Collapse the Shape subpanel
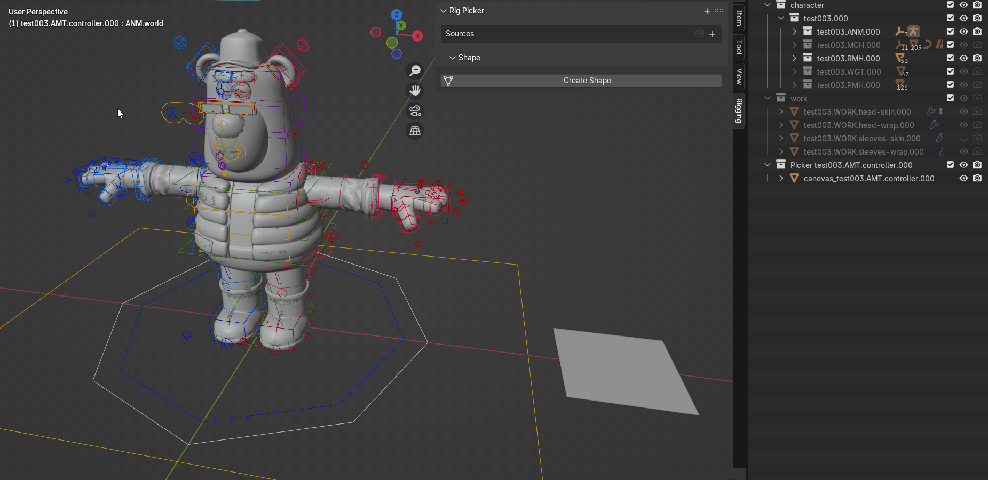Screen dimensions: 988x480 click(453, 58)
